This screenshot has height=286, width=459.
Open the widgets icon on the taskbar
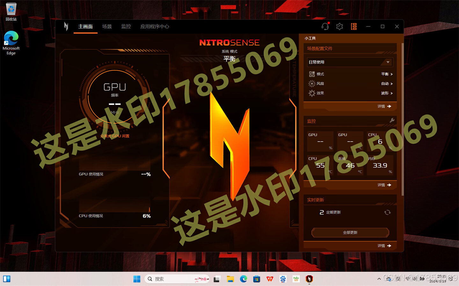pyautogui.click(x=7, y=279)
